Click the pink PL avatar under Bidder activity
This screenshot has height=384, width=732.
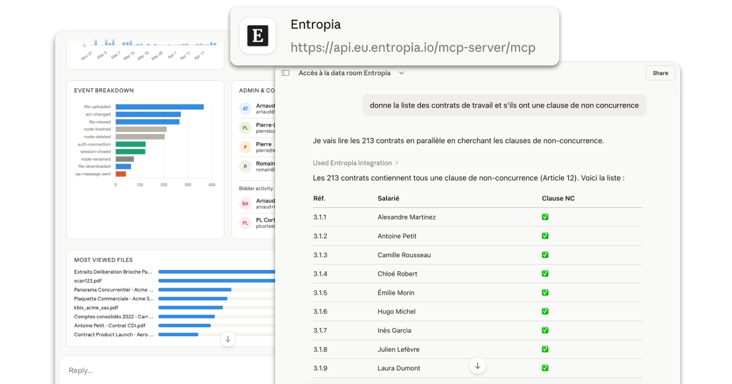tap(245, 223)
